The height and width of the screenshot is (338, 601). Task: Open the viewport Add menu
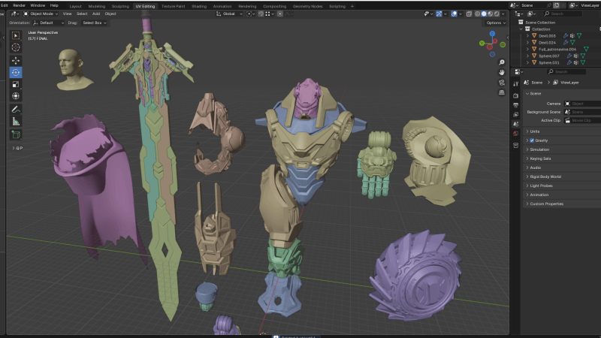[96, 14]
